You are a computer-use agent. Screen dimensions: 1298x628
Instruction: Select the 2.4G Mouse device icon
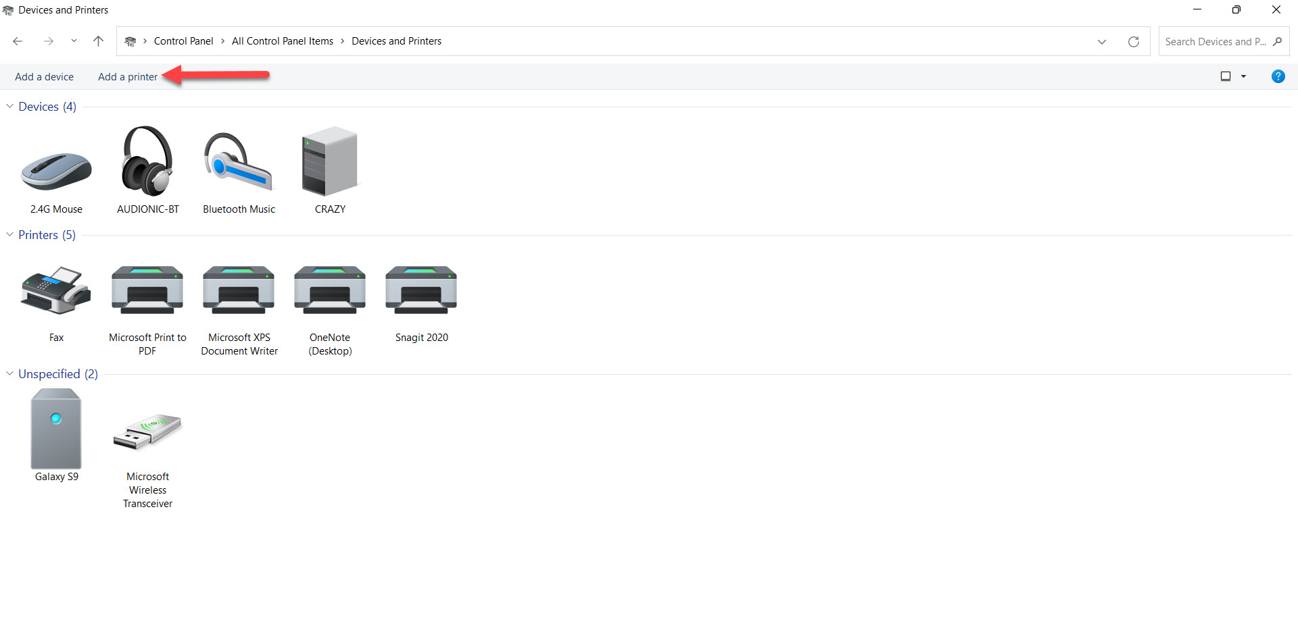pos(56,169)
